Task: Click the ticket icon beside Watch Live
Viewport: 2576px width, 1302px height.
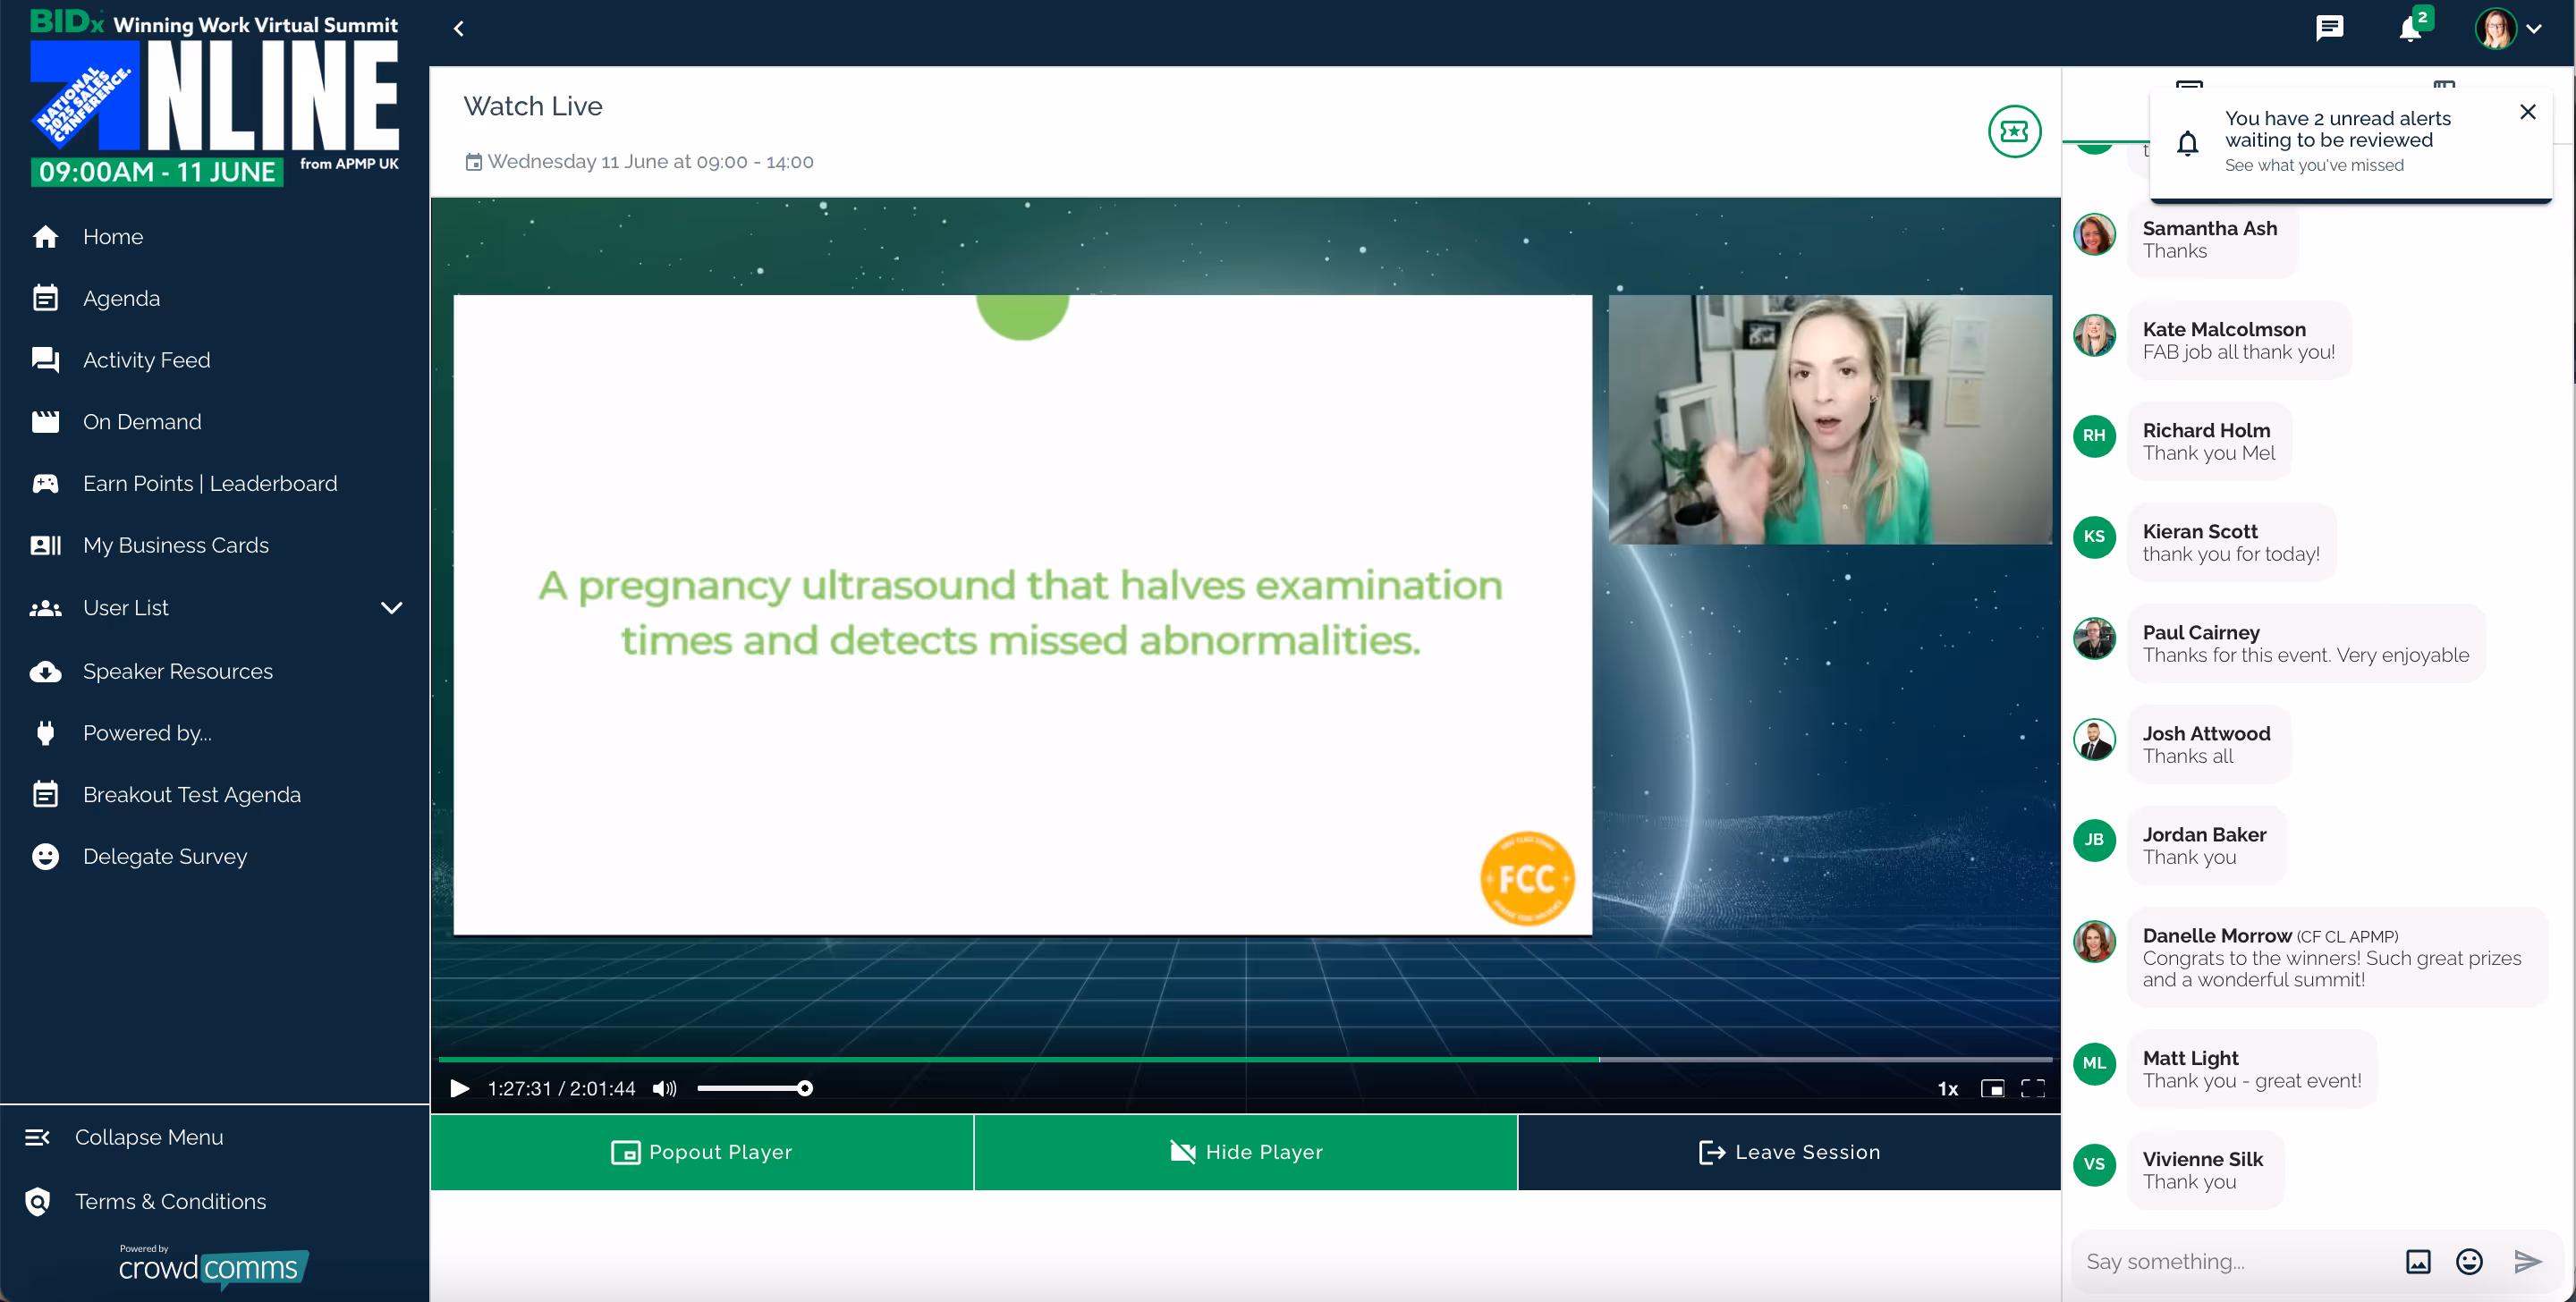Action: pos(2014,131)
